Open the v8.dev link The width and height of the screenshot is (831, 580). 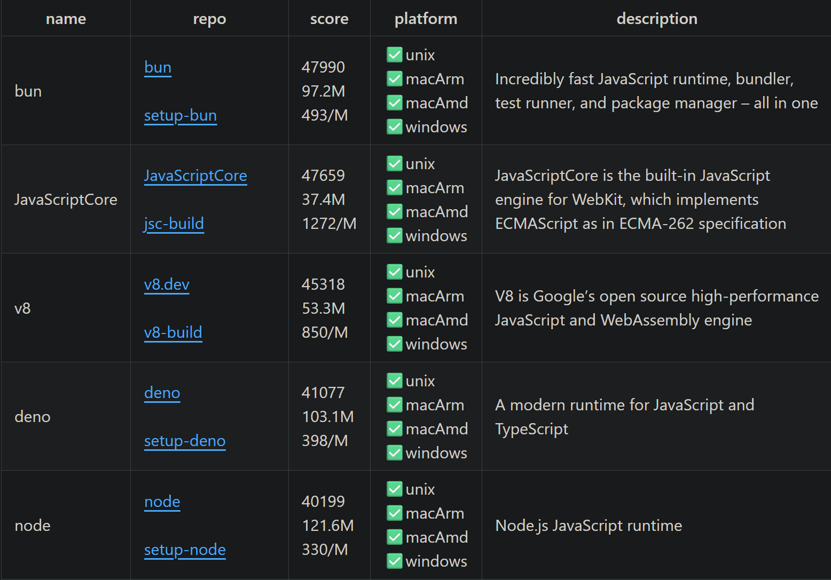coord(167,284)
